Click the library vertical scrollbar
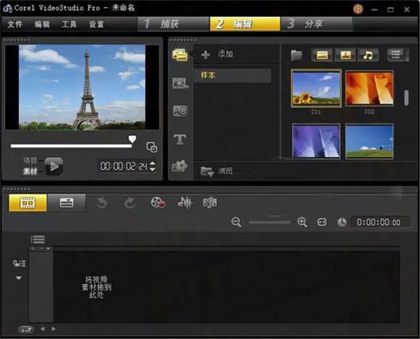The width and height of the screenshot is (420, 339). [406, 98]
